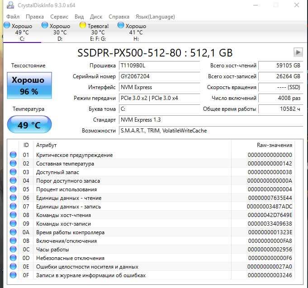Click status orb for attribute 04 Порог доступного запаса
308x288 pixels.
(x=13, y=180)
